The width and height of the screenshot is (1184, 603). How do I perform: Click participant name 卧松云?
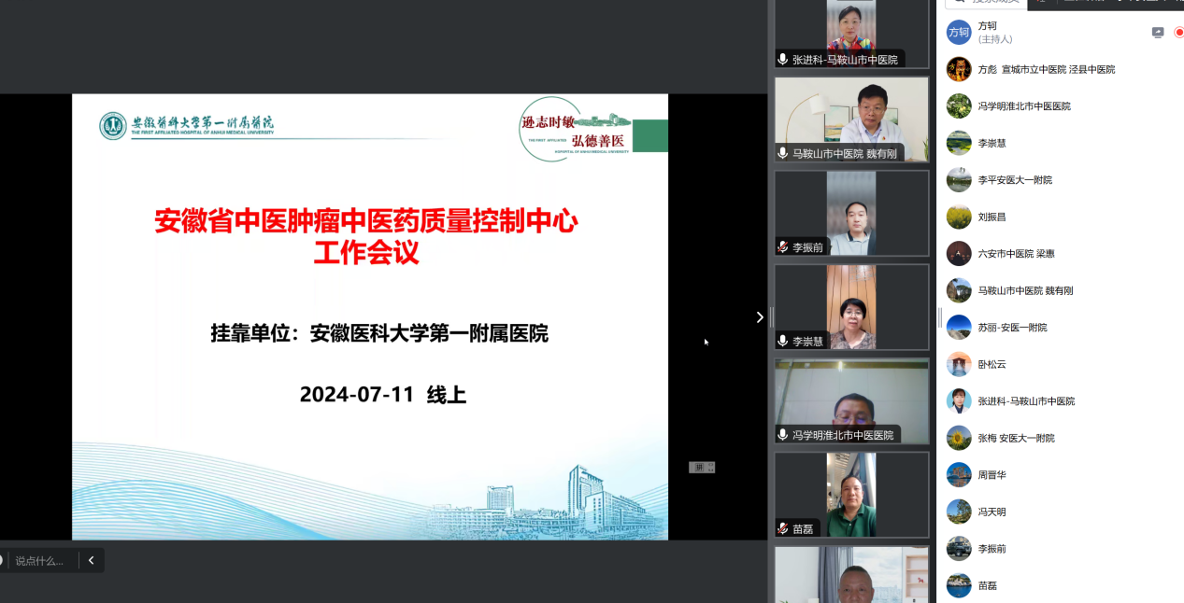coord(991,364)
